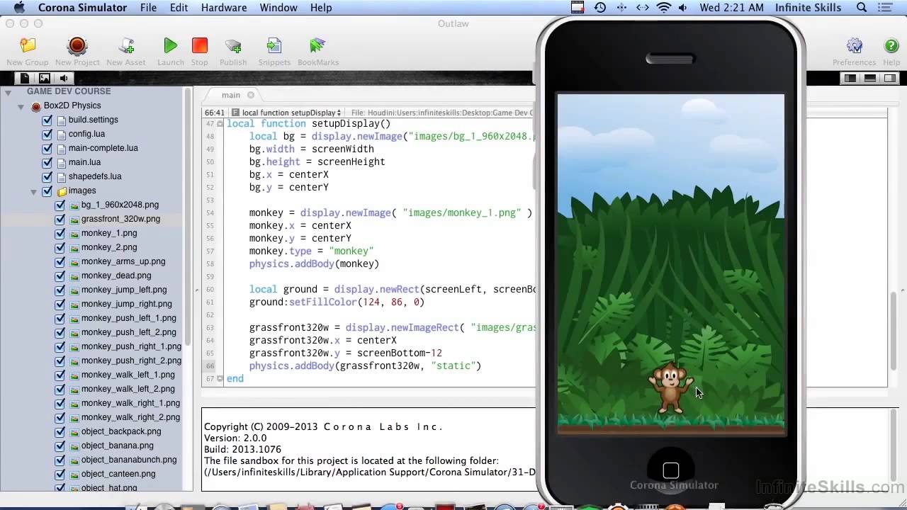
Task: Click the New Group toolbar icon
Action: pyautogui.click(x=27, y=47)
